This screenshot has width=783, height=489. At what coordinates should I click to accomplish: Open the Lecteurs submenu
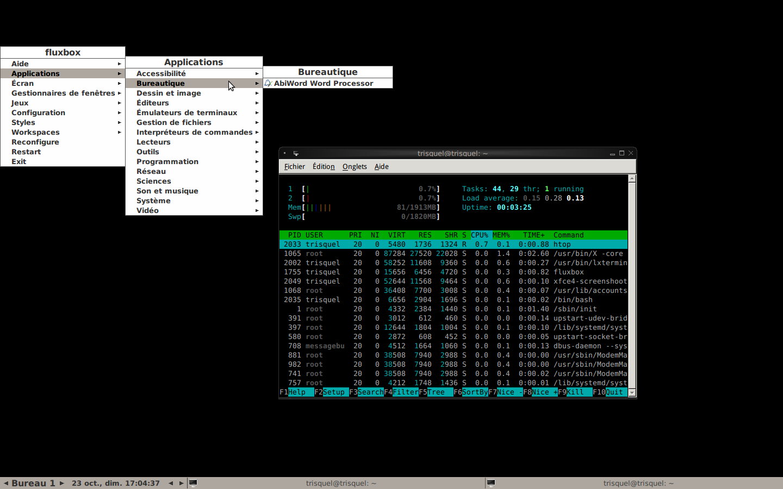click(194, 142)
